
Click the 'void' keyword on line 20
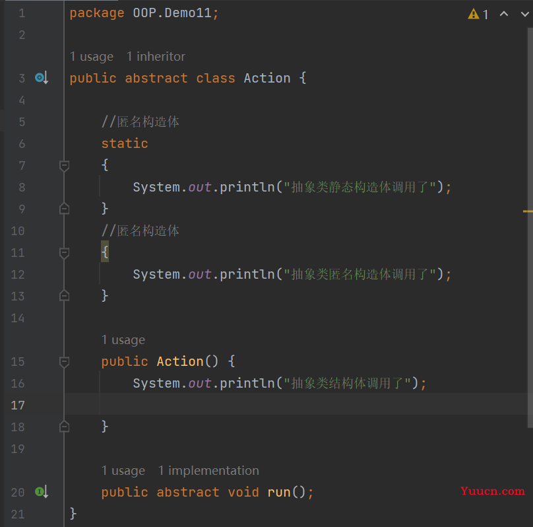(243, 492)
